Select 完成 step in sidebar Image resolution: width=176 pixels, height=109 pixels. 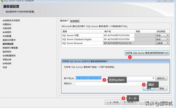click(x=5, y=67)
